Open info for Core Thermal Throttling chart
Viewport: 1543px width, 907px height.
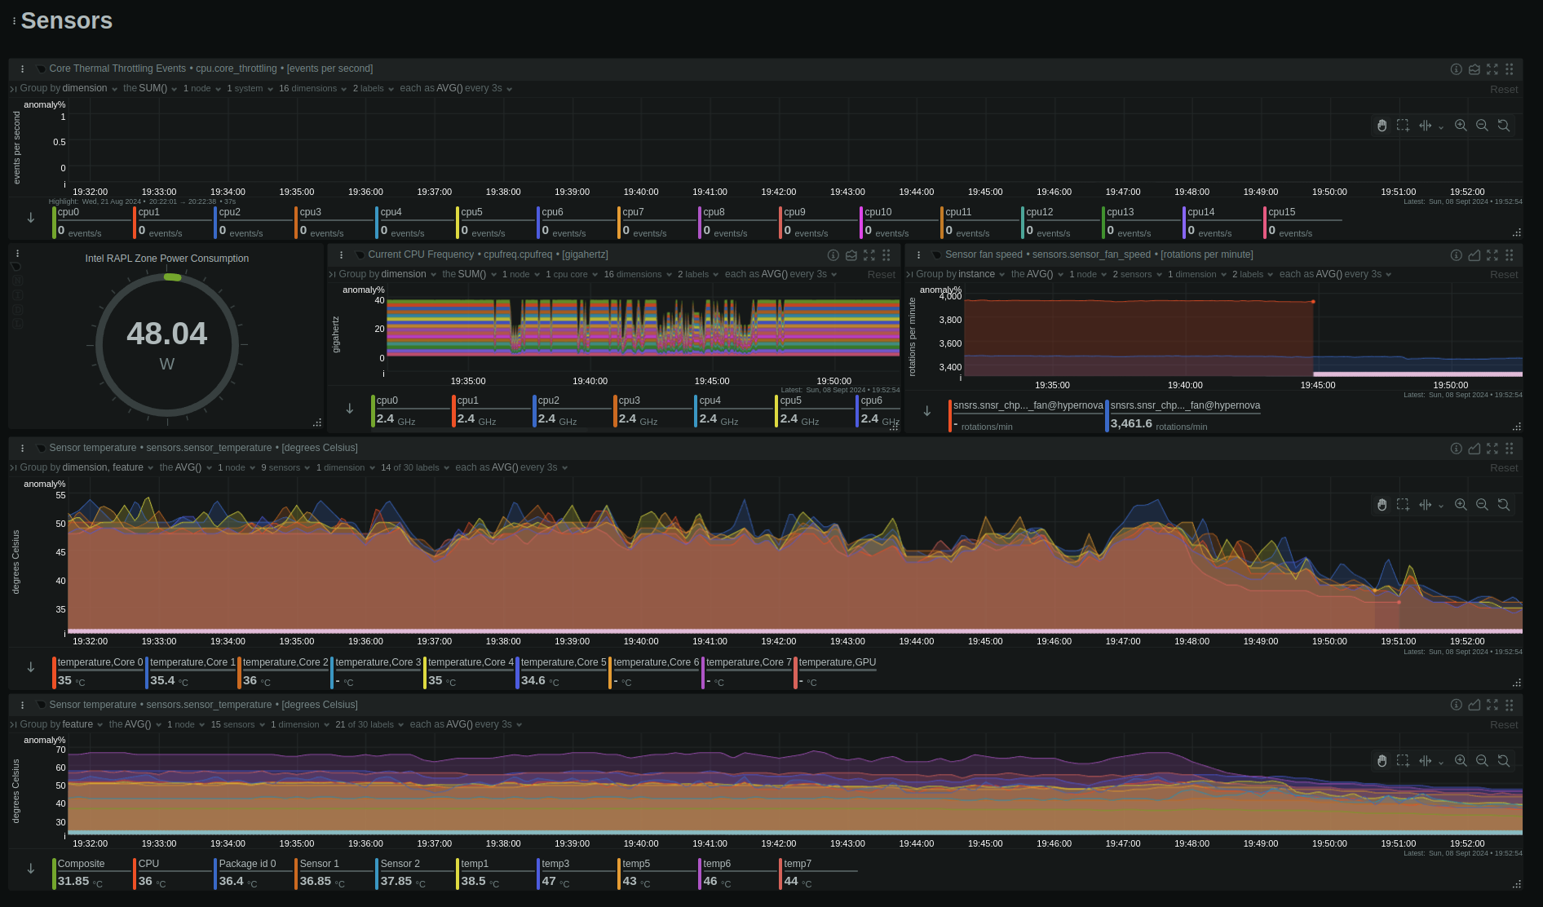coord(1456,69)
